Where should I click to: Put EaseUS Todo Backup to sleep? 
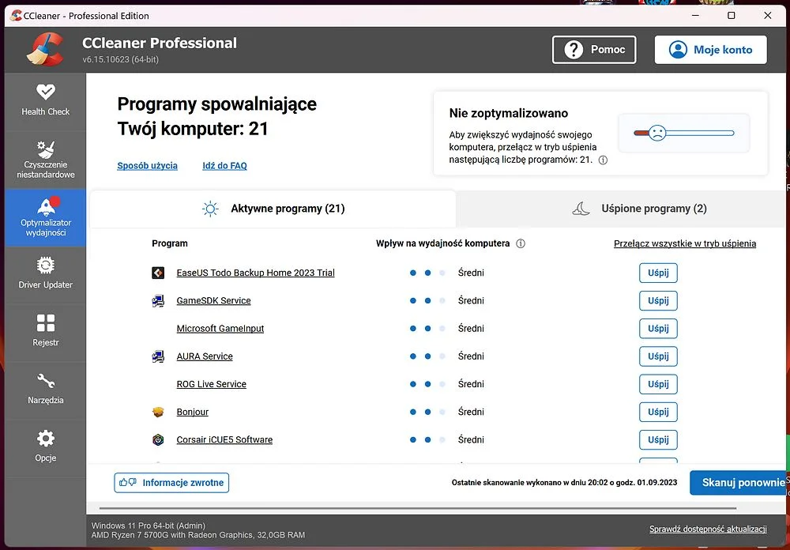pos(658,273)
